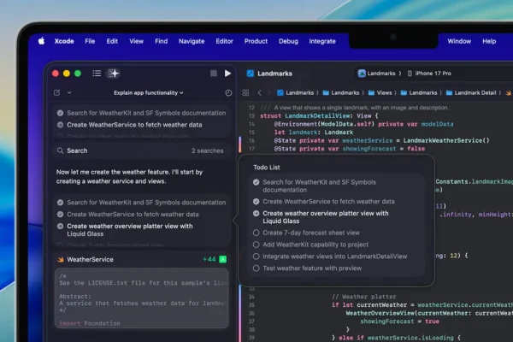Toggle Integrate weather views into LandmarkDetailView

click(256, 256)
